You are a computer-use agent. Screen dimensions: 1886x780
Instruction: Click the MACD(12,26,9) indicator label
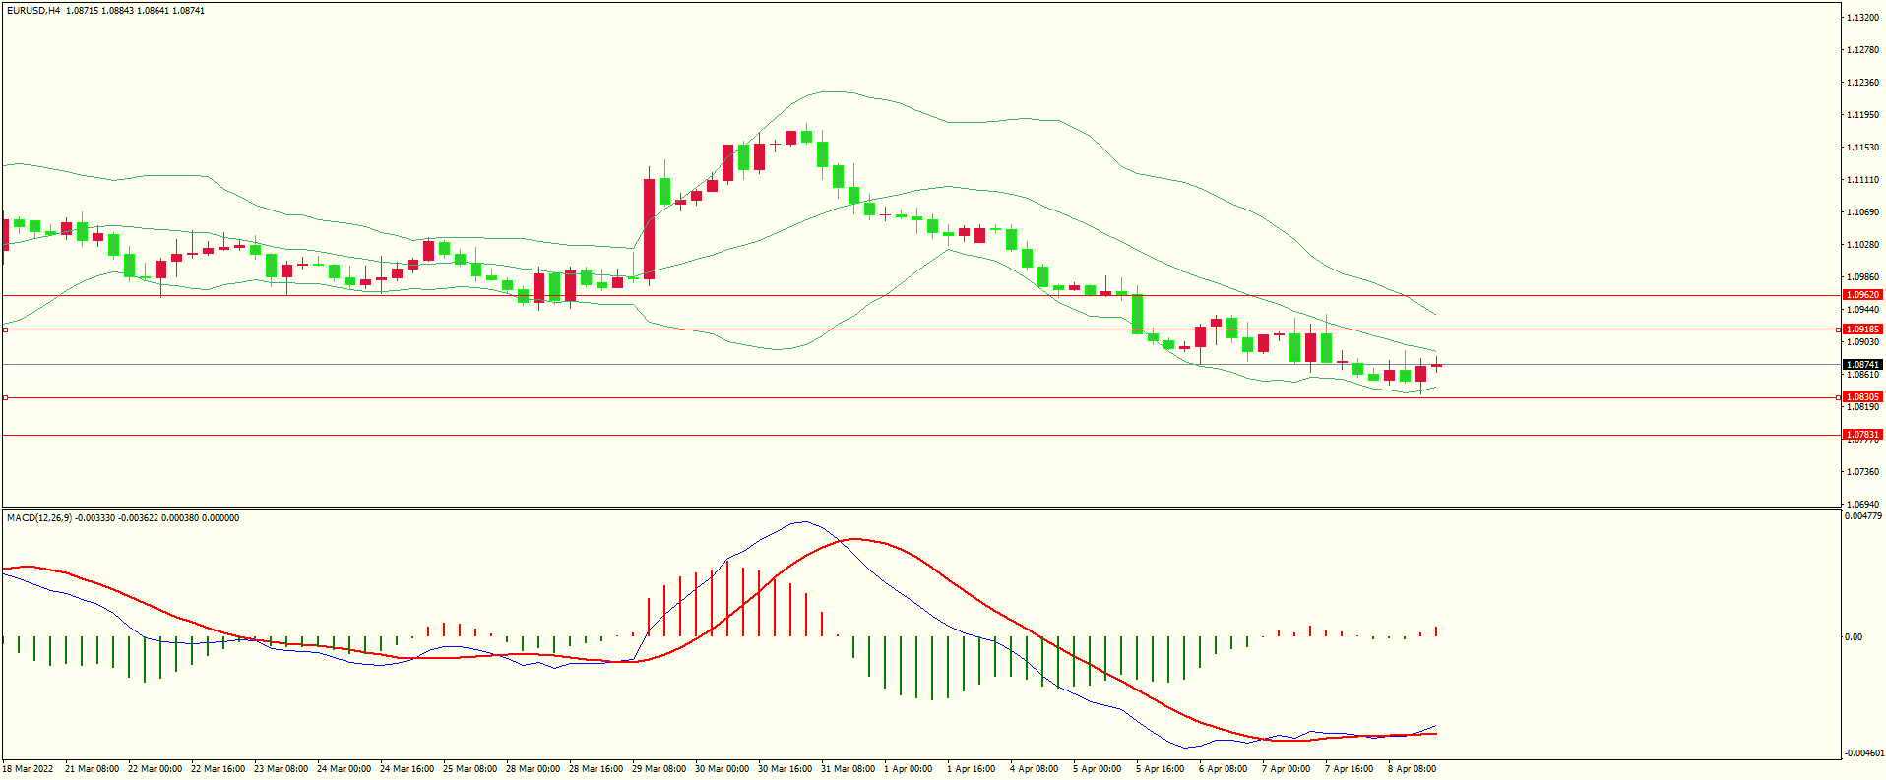point(39,518)
